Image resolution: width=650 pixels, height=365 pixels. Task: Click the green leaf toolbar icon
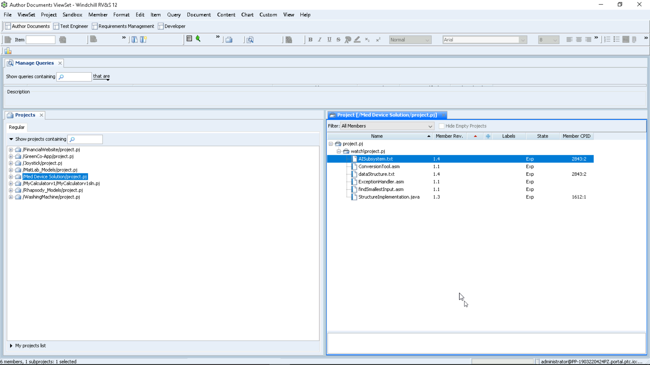pos(198,39)
